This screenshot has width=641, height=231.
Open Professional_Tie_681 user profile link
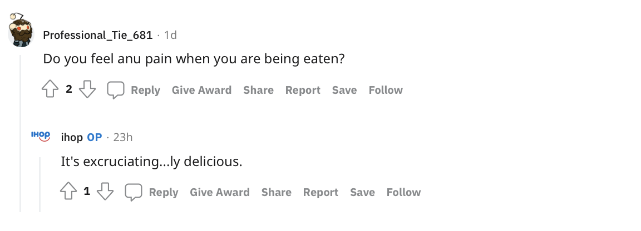(97, 35)
